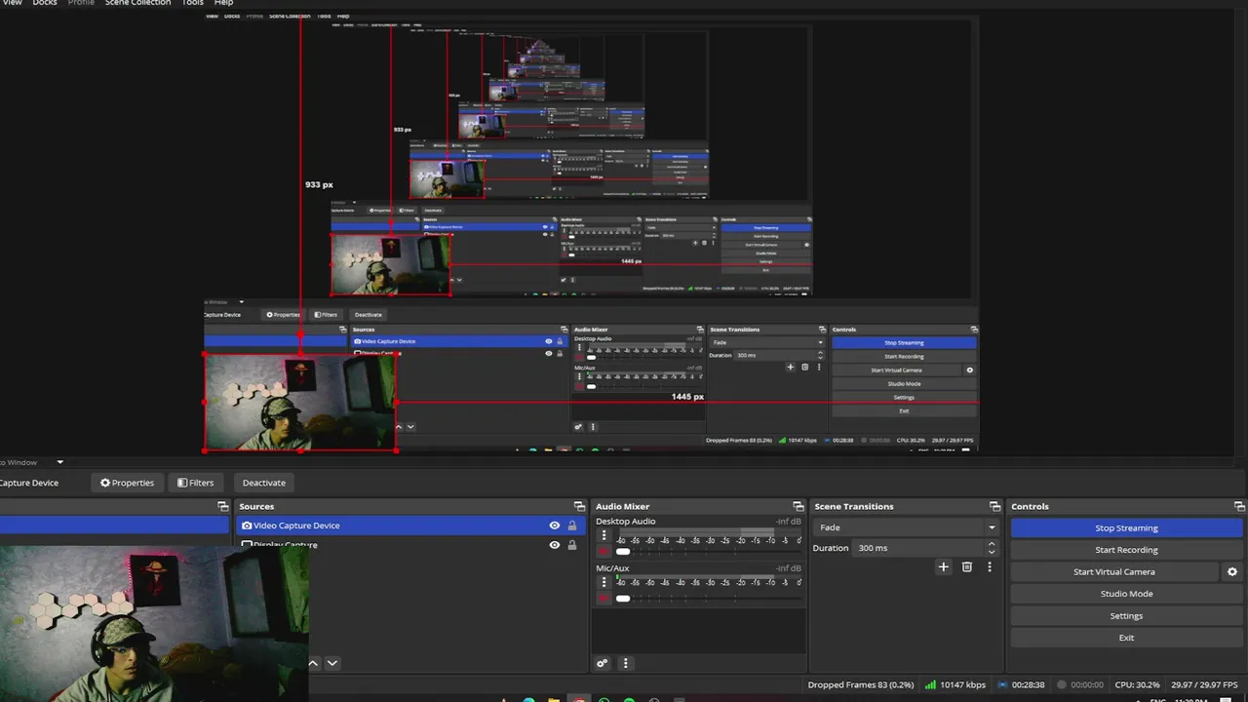Open Mic/Aux options menu dots
Image resolution: width=1248 pixels, height=702 pixels.
(x=604, y=582)
